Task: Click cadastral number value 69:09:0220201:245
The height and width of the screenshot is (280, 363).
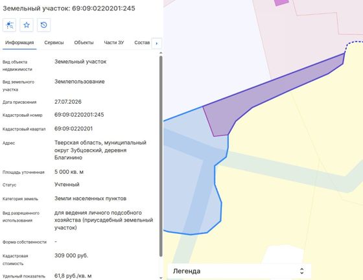Action: [x=79, y=115]
